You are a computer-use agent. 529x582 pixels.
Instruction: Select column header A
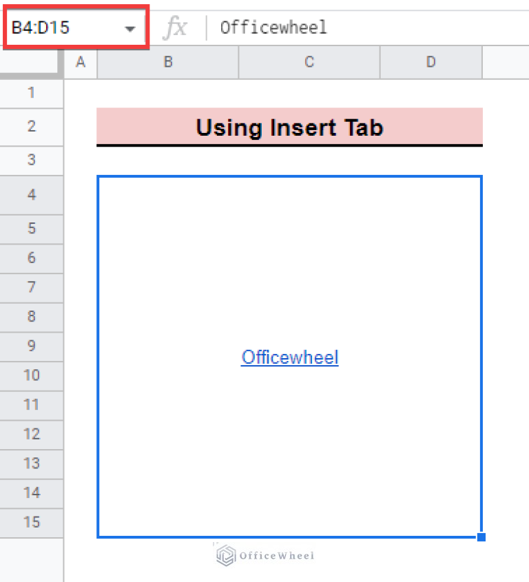click(x=80, y=62)
